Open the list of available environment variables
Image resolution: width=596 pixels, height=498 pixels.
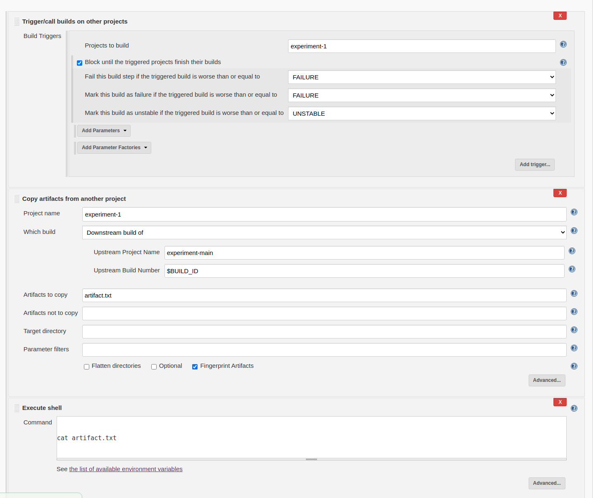(x=126, y=469)
